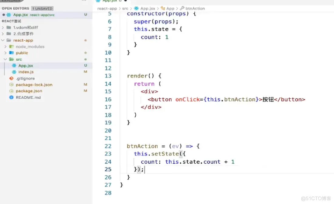Viewport: 334px width, 204px height.
Task: Click the icon of package-lock.json
Action: click(12, 85)
